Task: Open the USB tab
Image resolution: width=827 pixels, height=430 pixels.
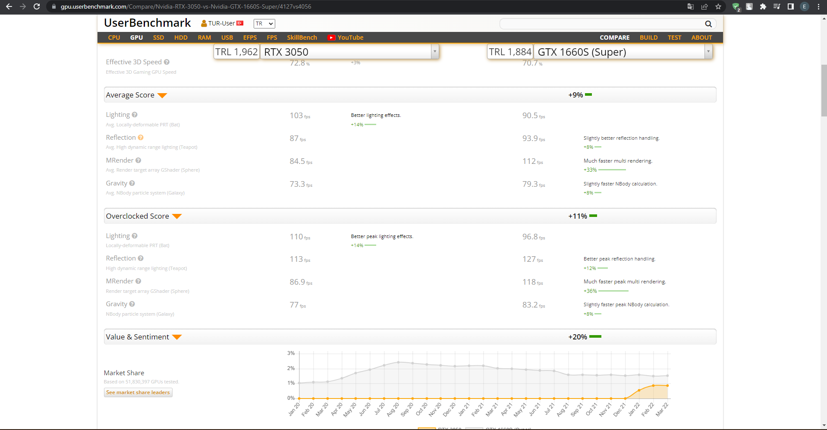Action: tap(227, 38)
